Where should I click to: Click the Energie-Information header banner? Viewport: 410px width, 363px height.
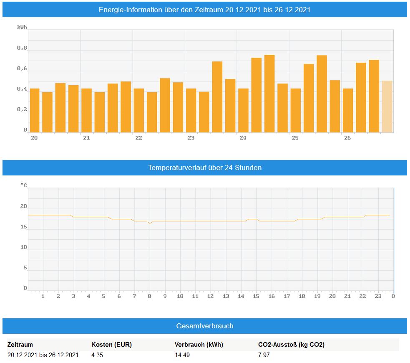[x=205, y=10]
